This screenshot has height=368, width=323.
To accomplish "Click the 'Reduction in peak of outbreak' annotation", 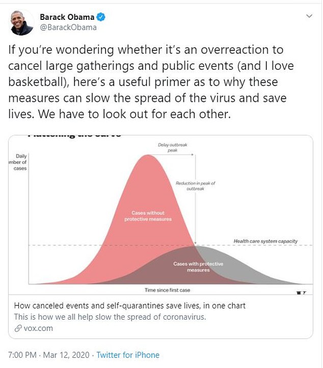I will (195, 186).
